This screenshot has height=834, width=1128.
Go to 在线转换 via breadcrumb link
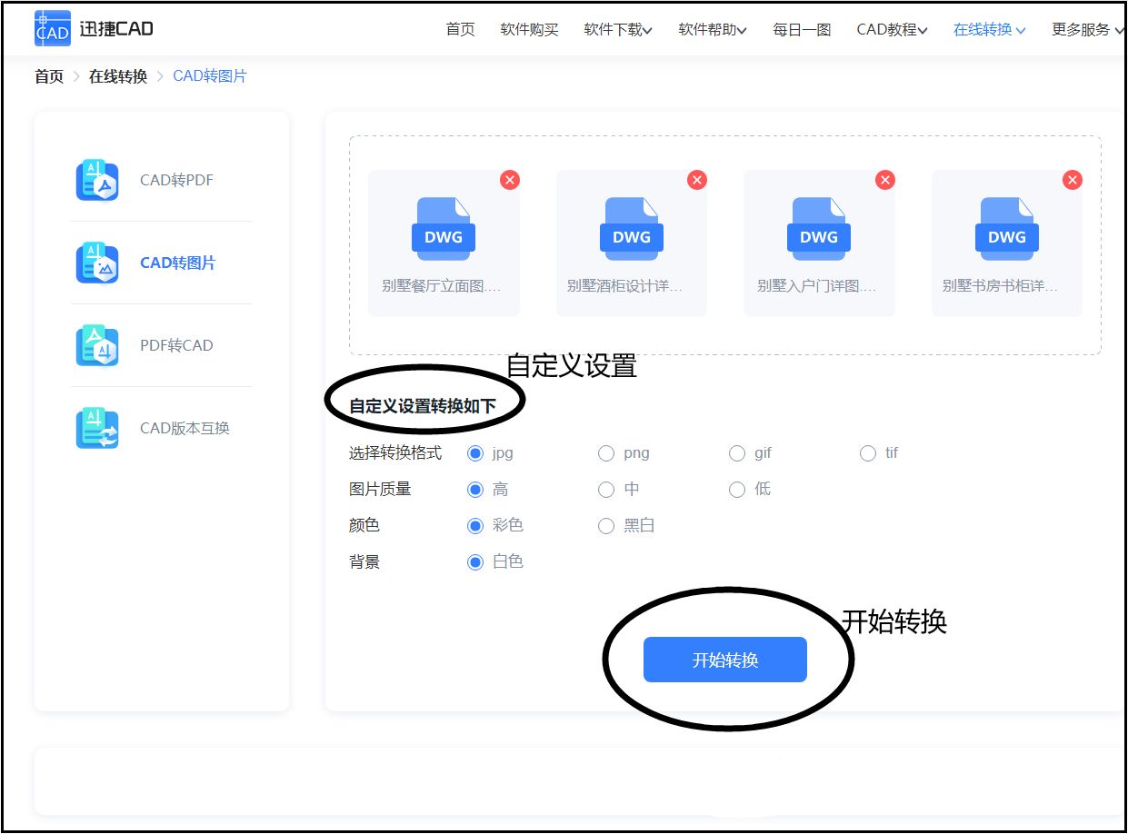click(x=117, y=76)
